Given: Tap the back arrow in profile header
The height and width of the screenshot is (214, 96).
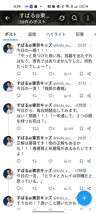Looking at the screenshot, I should pos(7,18).
